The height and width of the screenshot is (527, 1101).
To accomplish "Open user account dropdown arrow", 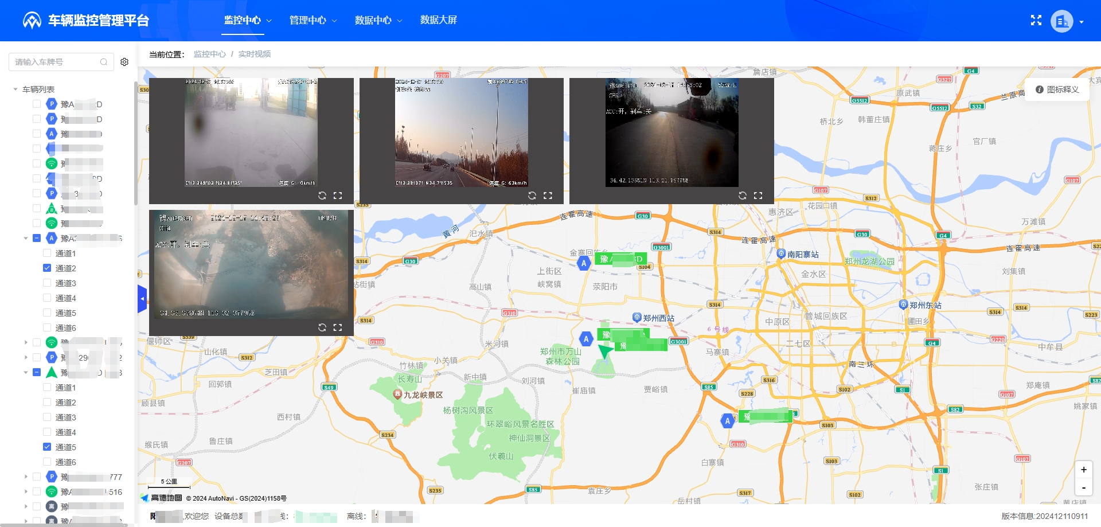I will coord(1082,22).
